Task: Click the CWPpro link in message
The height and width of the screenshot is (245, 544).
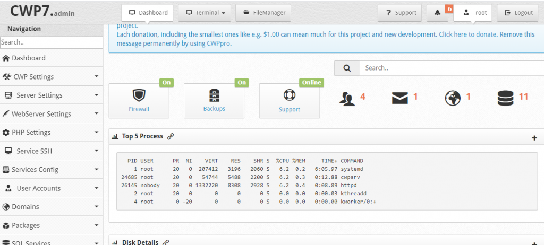Action: pos(218,43)
